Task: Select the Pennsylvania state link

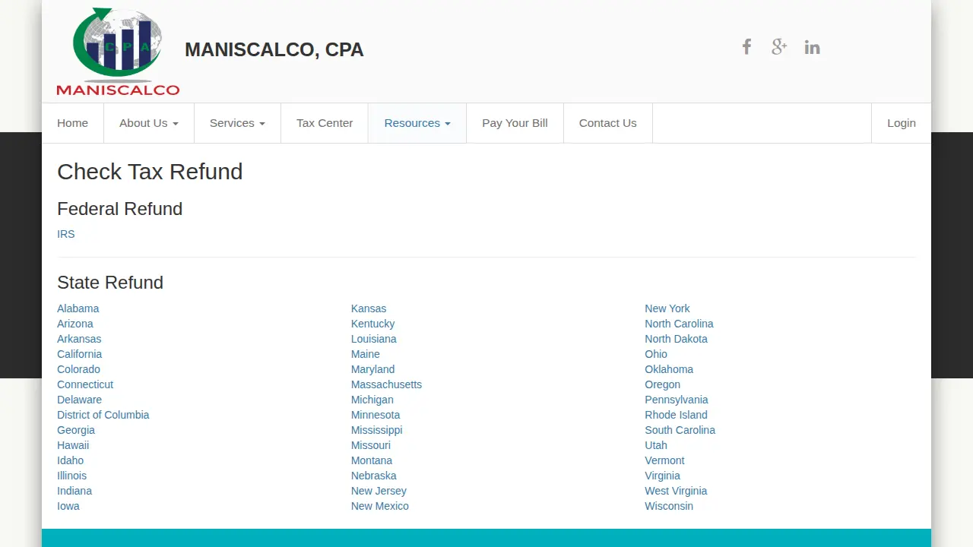Action: 676,400
